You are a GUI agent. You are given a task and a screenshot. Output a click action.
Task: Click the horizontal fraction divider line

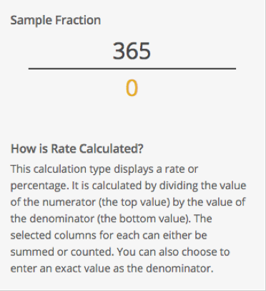click(132, 69)
